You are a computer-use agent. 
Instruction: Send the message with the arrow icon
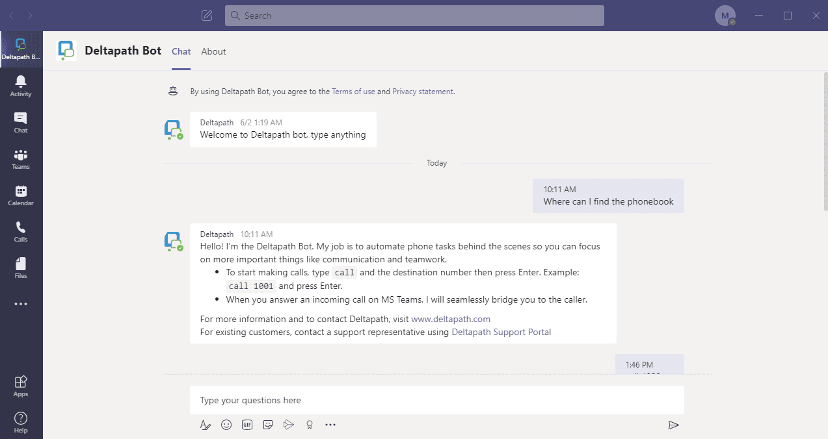673,425
